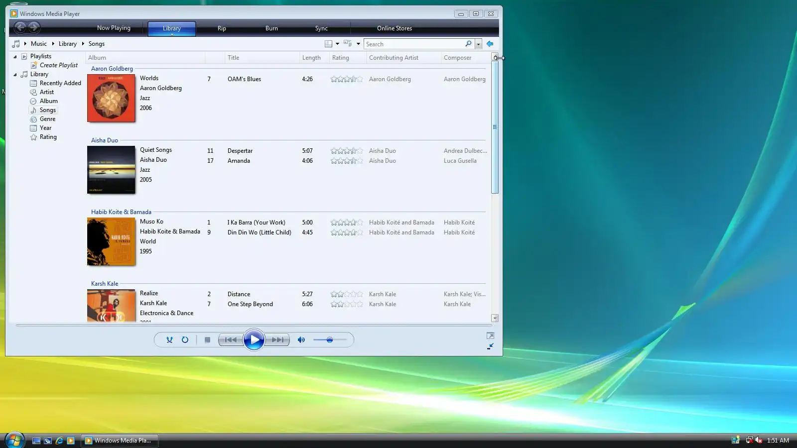
Task: Open the Search box dropdown arrow
Action: (x=478, y=44)
